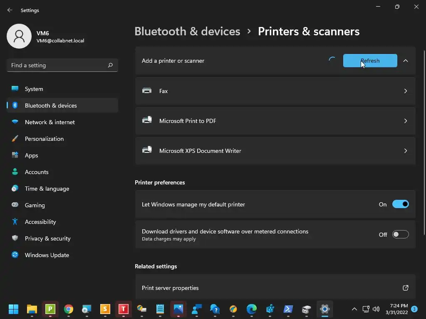Click the Fax printer icon
Viewport: 426px width, 319px height.
pyautogui.click(x=147, y=91)
